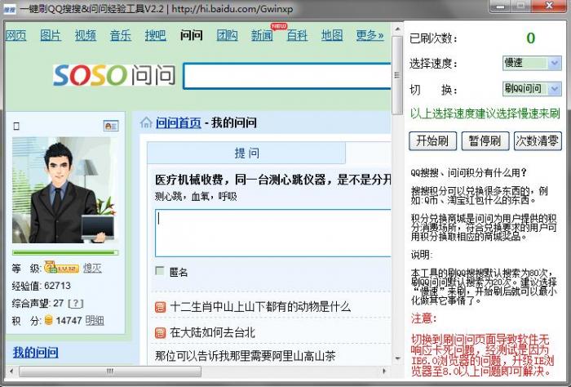
Task: Open question about 阿里山高山茶
Action: [x=245, y=356]
